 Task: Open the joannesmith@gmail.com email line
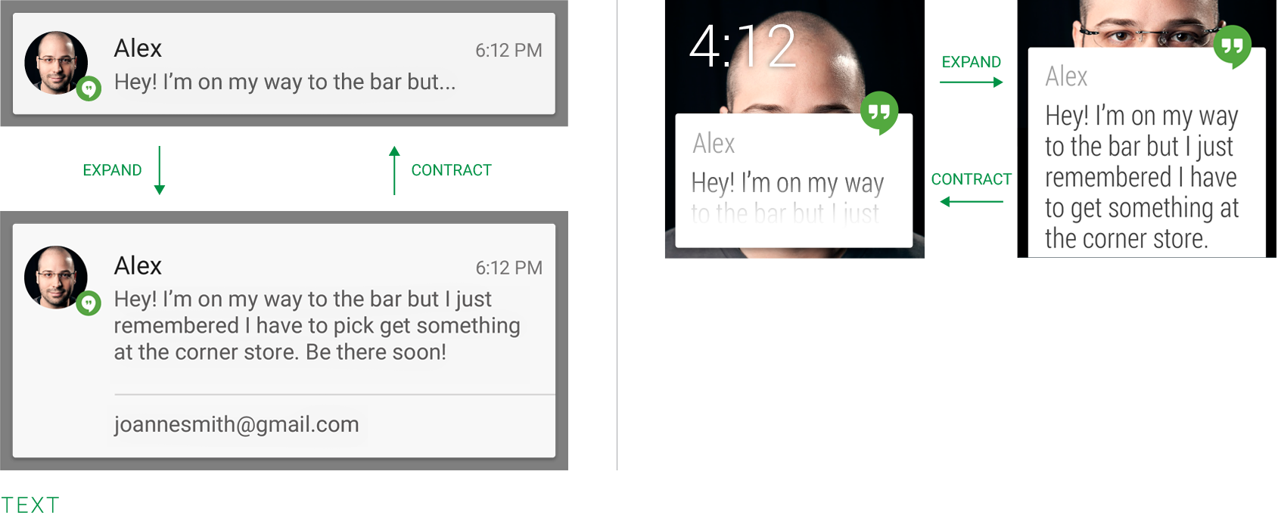(x=237, y=424)
